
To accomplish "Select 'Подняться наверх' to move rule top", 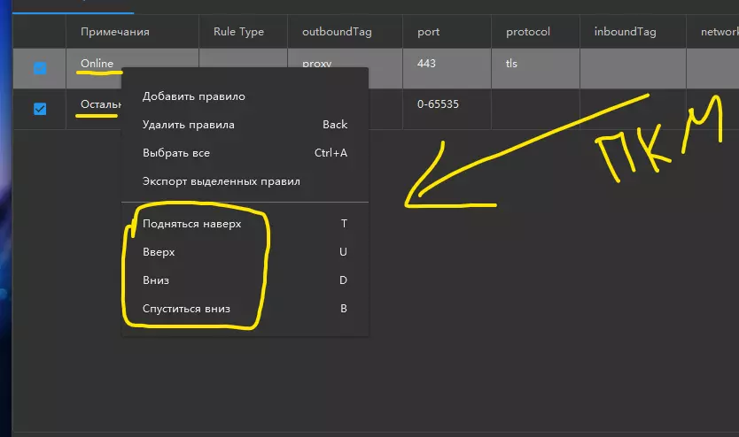I will (x=191, y=224).
